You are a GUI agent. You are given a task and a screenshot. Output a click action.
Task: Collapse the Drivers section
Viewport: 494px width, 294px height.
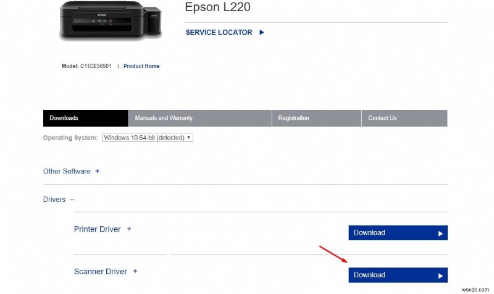click(54, 199)
